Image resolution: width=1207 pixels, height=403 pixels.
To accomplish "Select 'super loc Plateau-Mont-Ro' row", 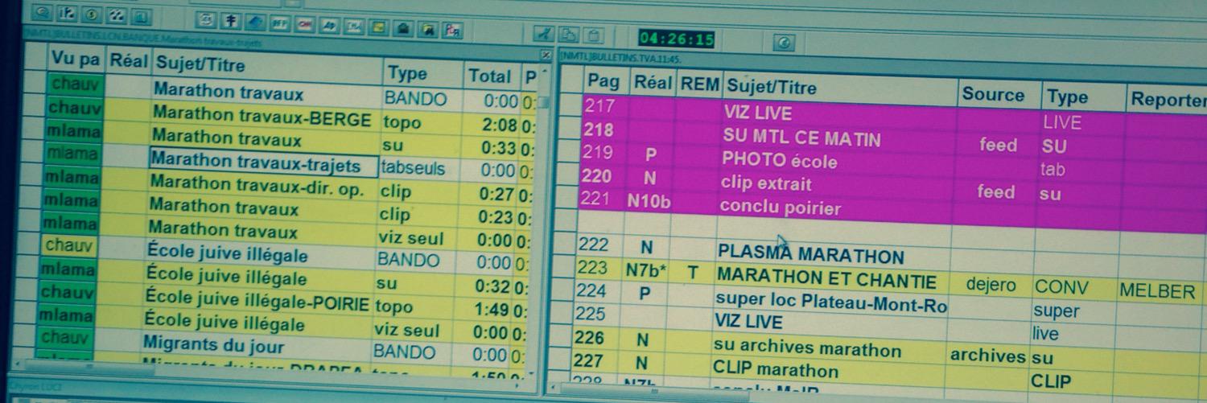I will coord(831,303).
